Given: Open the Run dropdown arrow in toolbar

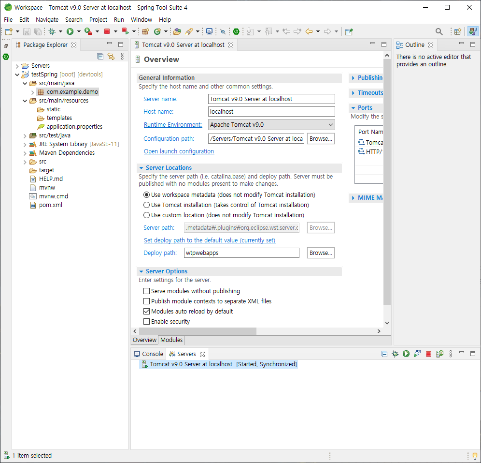Looking at the screenshot, I should pos(79,31).
